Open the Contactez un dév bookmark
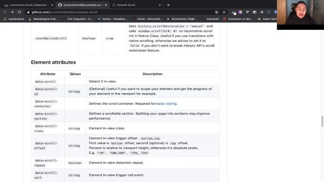Screen dimensions: 324x182 coord(238,19)
